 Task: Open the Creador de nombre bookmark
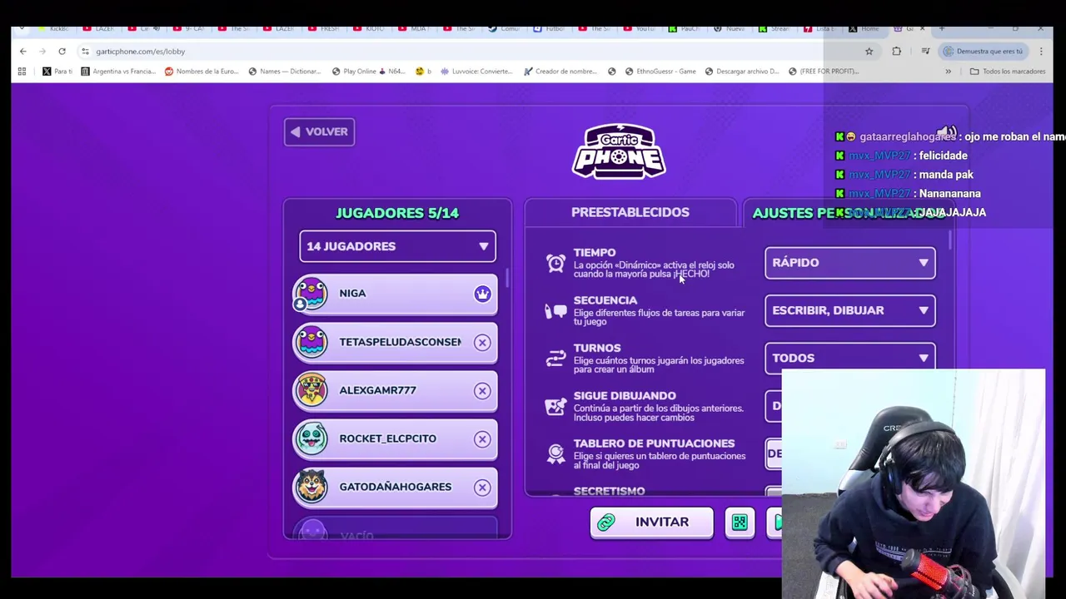point(560,72)
